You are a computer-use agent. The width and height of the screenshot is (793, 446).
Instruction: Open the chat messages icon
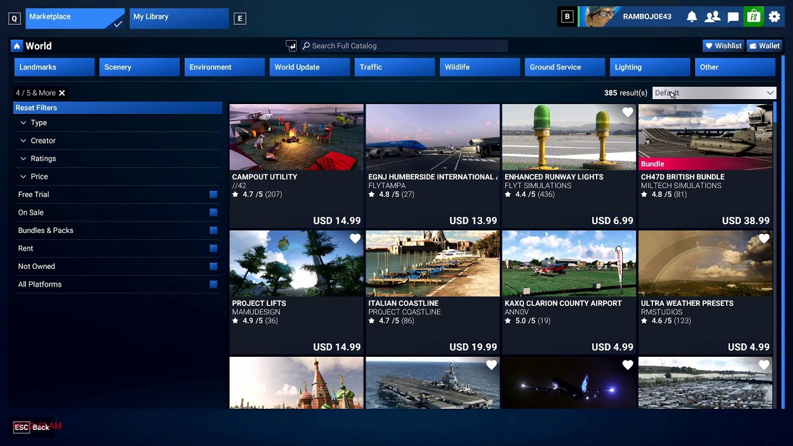point(733,17)
